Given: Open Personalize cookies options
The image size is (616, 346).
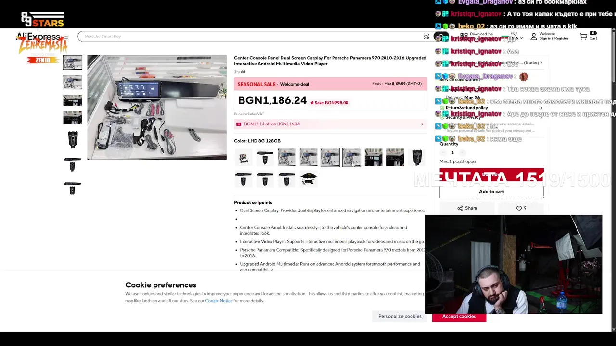Looking at the screenshot, I should tap(399, 316).
